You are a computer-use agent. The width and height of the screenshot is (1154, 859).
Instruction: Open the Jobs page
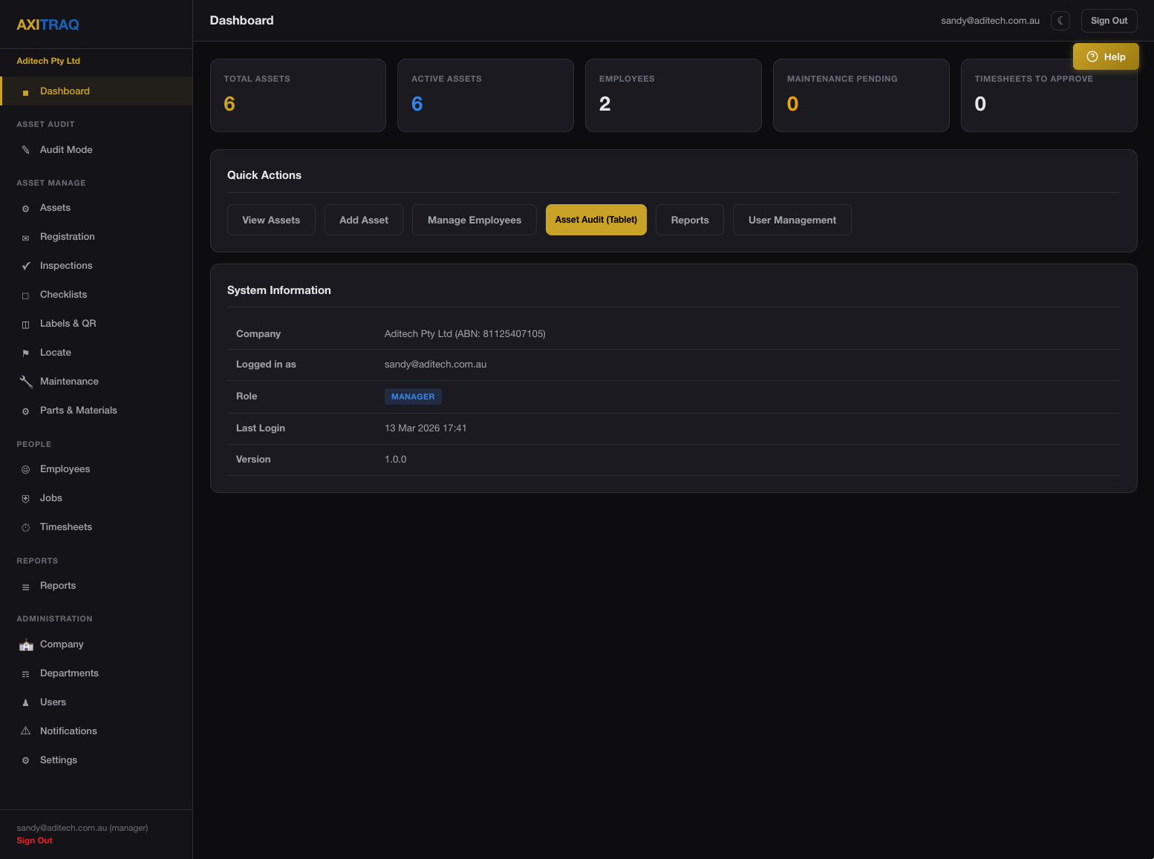pos(97,498)
